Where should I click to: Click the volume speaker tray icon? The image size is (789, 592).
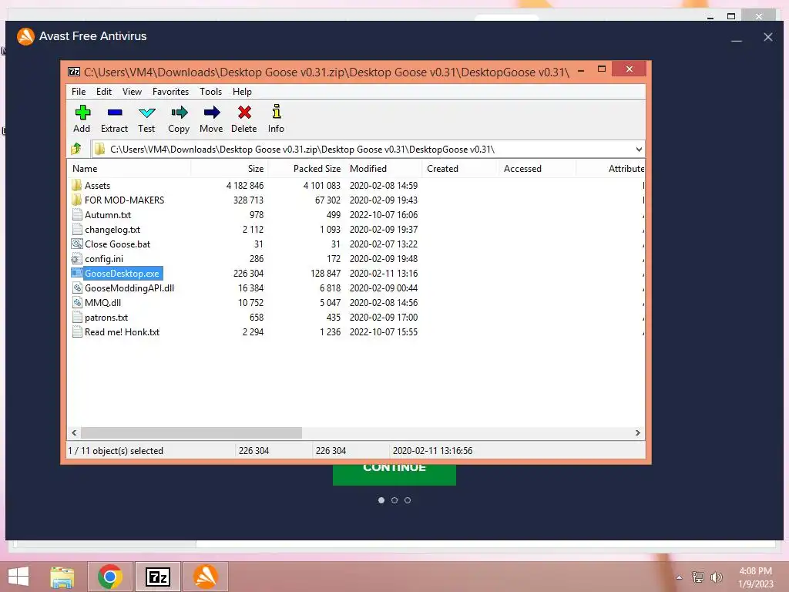(x=717, y=577)
